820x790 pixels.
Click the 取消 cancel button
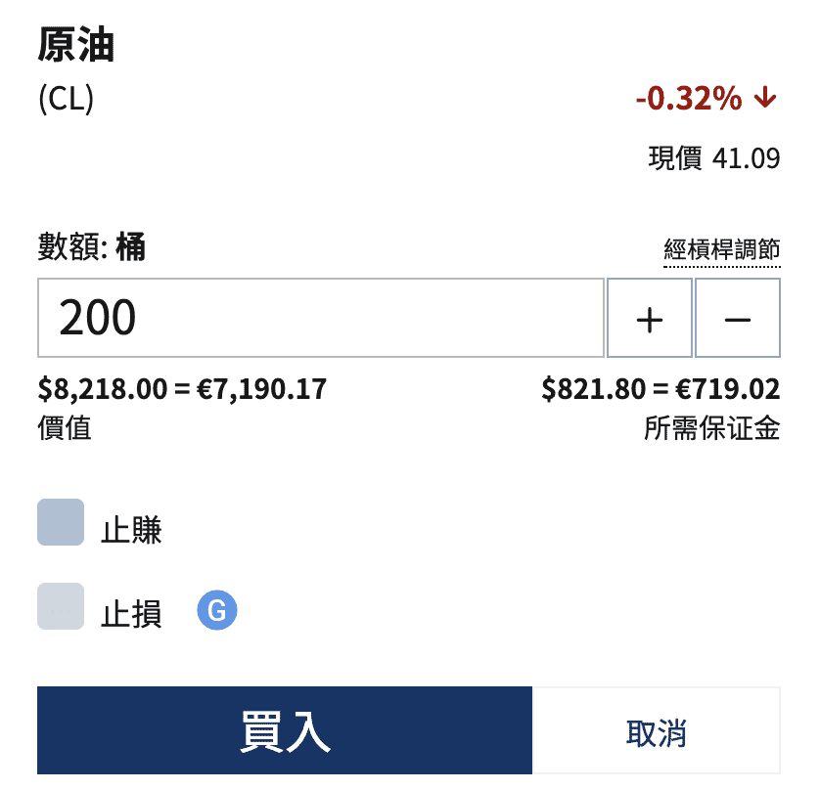pyautogui.click(x=656, y=730)
